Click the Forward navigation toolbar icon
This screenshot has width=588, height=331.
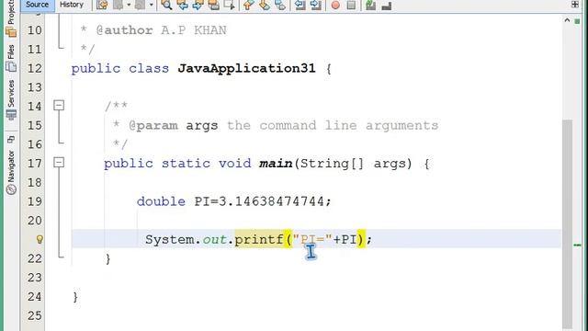140,5
